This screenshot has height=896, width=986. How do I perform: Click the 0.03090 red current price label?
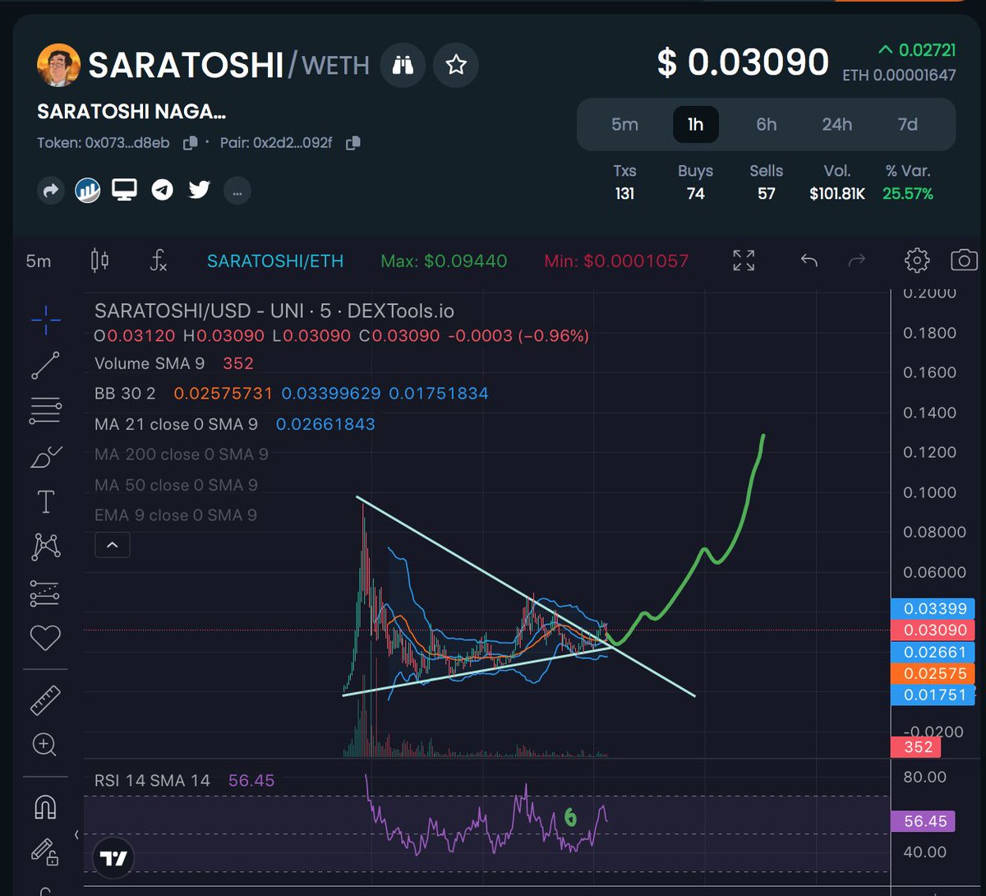[932, 630]
